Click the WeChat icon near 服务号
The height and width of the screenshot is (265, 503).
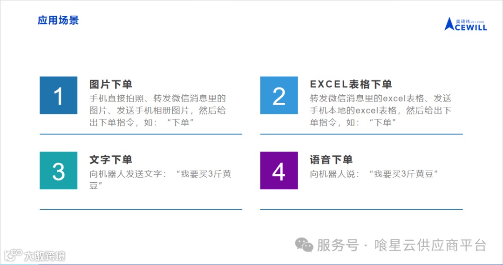coord(304,245)
